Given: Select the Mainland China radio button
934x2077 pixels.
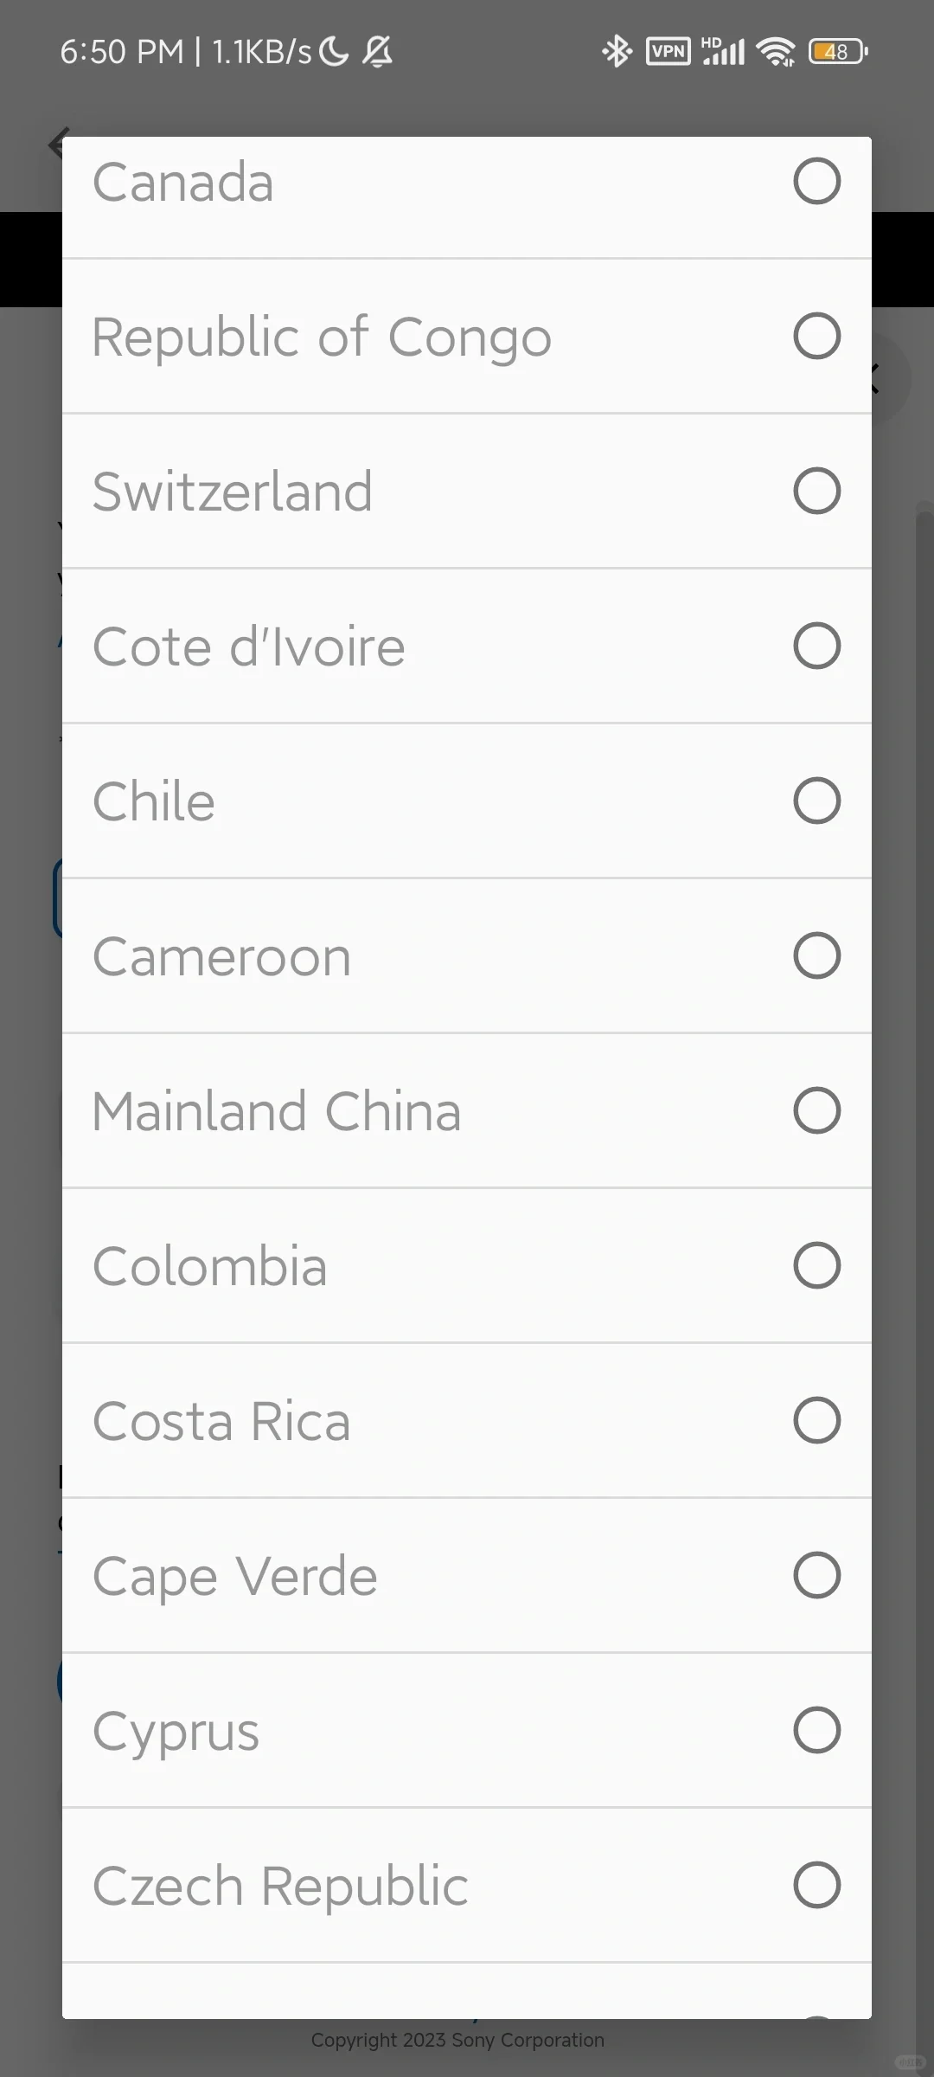Looking at the screenshot, I should coord(816,1111).
